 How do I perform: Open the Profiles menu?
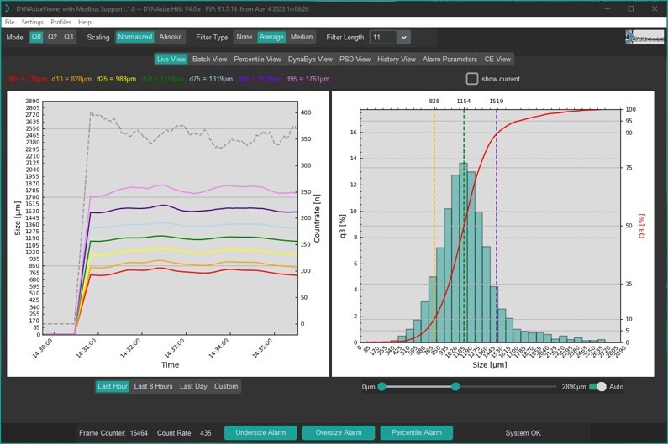[60, 22]
